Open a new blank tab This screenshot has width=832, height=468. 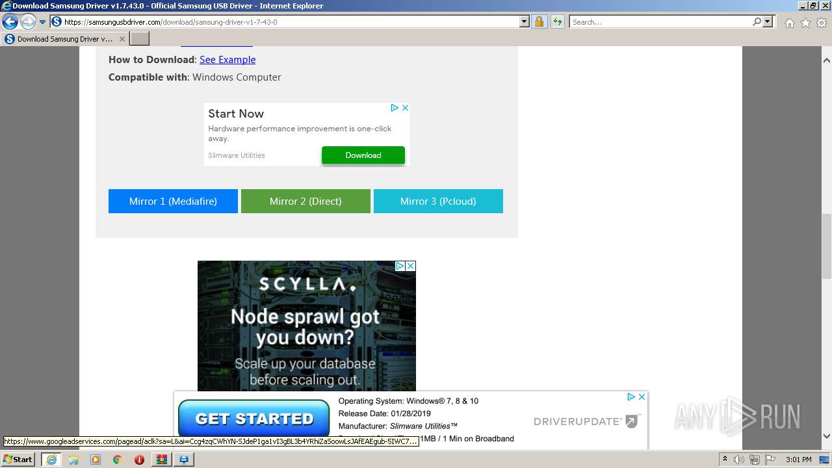pos(140,39)
